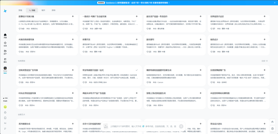Add the 穿搭上身试穿视频生成 skill with plus

[x=201, y=93]
